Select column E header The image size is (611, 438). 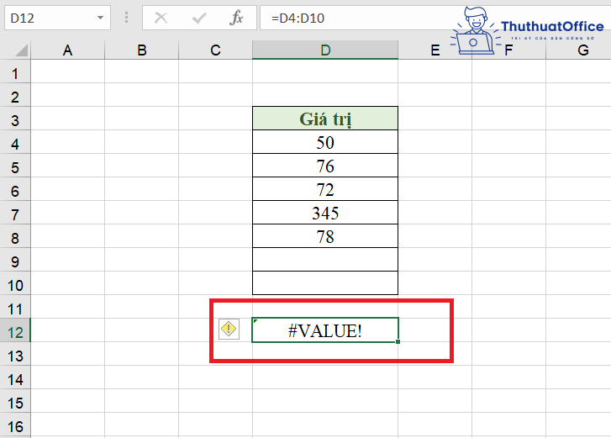pos(435,50)
